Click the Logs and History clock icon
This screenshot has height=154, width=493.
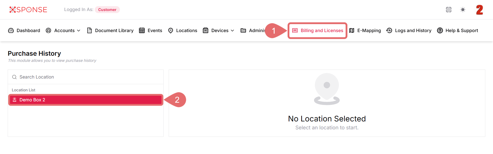tap(389, 31)
